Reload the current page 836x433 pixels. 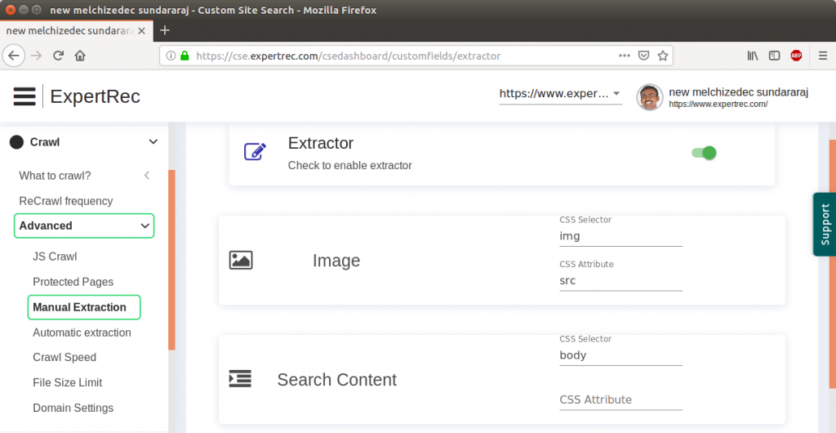pos(58,56)
